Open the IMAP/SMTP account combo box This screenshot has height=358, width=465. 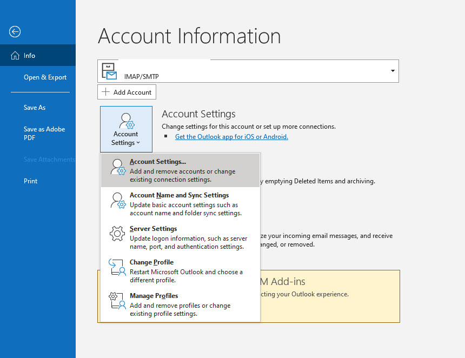[x=248, y=71]
